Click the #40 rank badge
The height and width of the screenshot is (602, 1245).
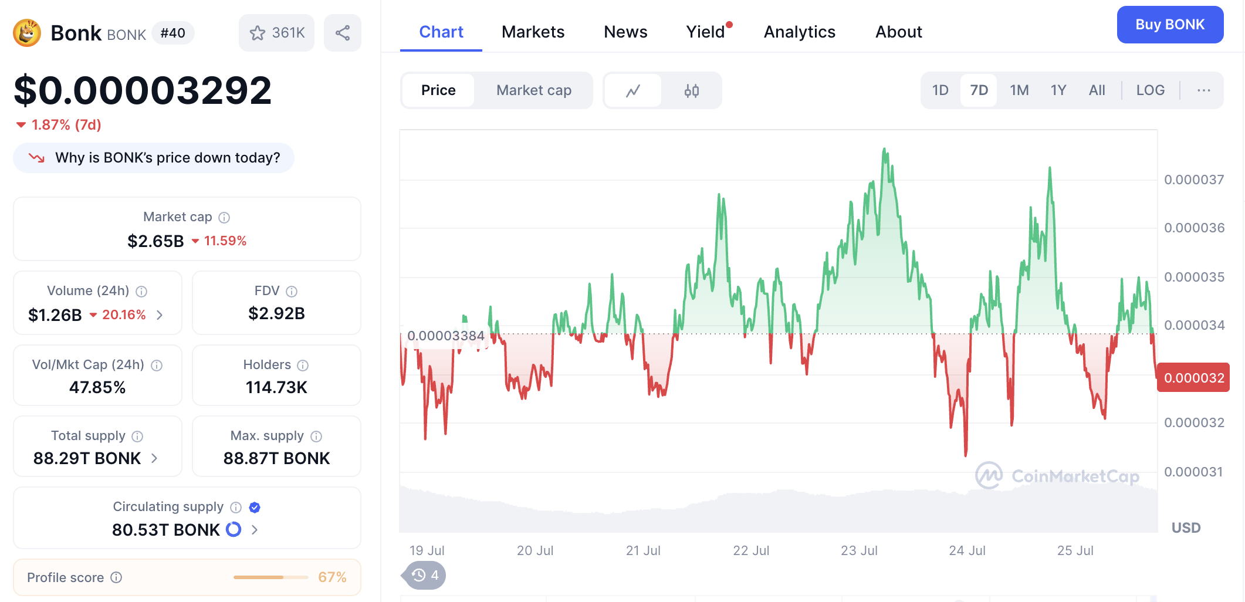(173, 33)
